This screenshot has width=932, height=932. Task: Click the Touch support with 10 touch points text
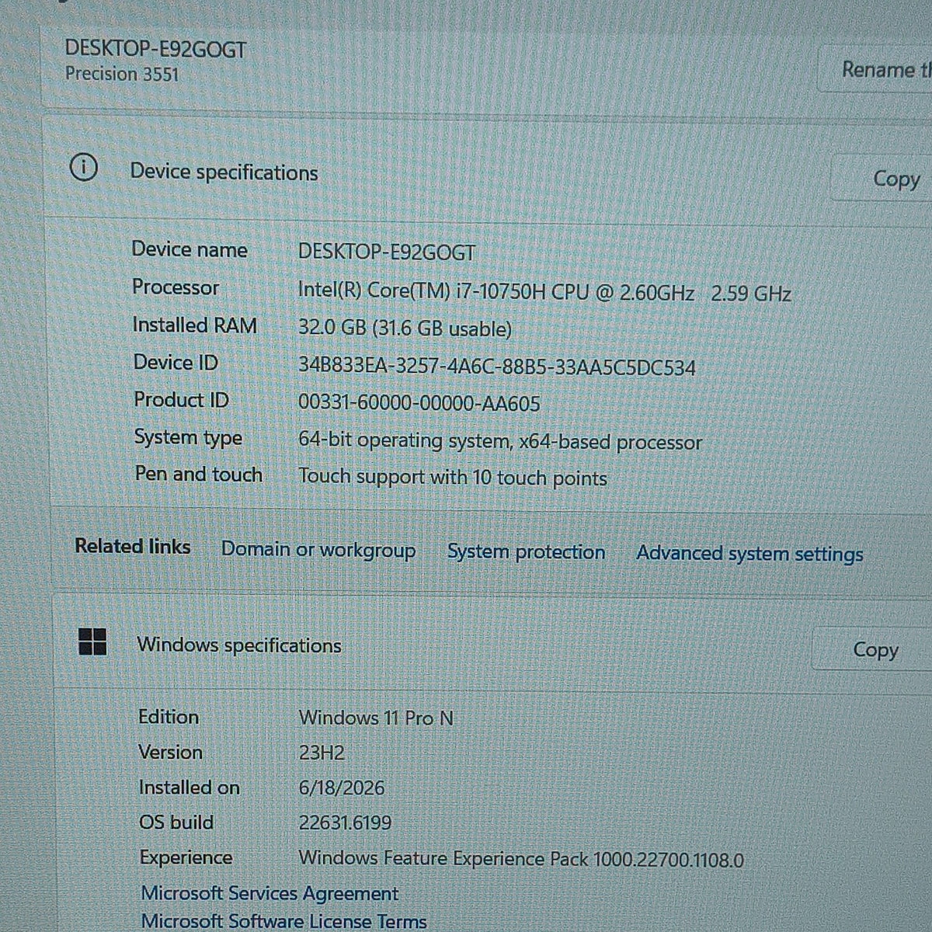[x=453, y=477]
